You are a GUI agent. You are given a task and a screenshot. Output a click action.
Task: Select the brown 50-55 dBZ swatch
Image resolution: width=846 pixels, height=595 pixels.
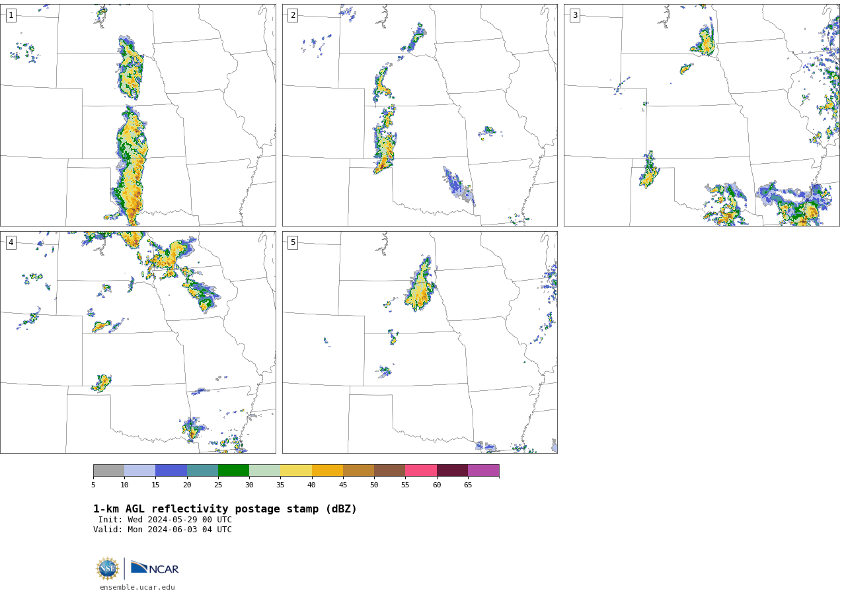point(390,471)
